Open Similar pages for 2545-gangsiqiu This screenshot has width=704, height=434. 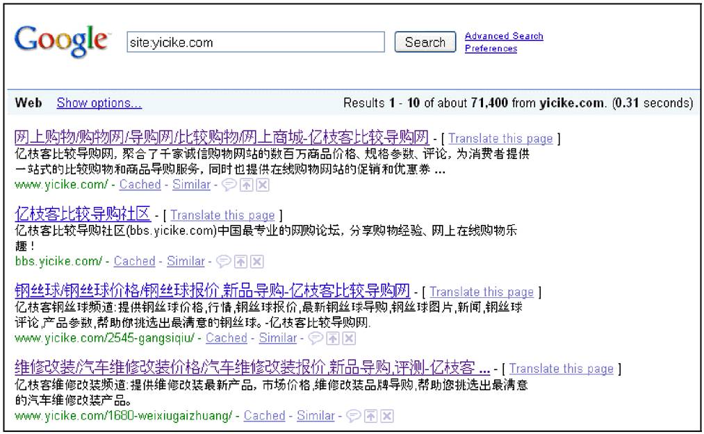278,338
